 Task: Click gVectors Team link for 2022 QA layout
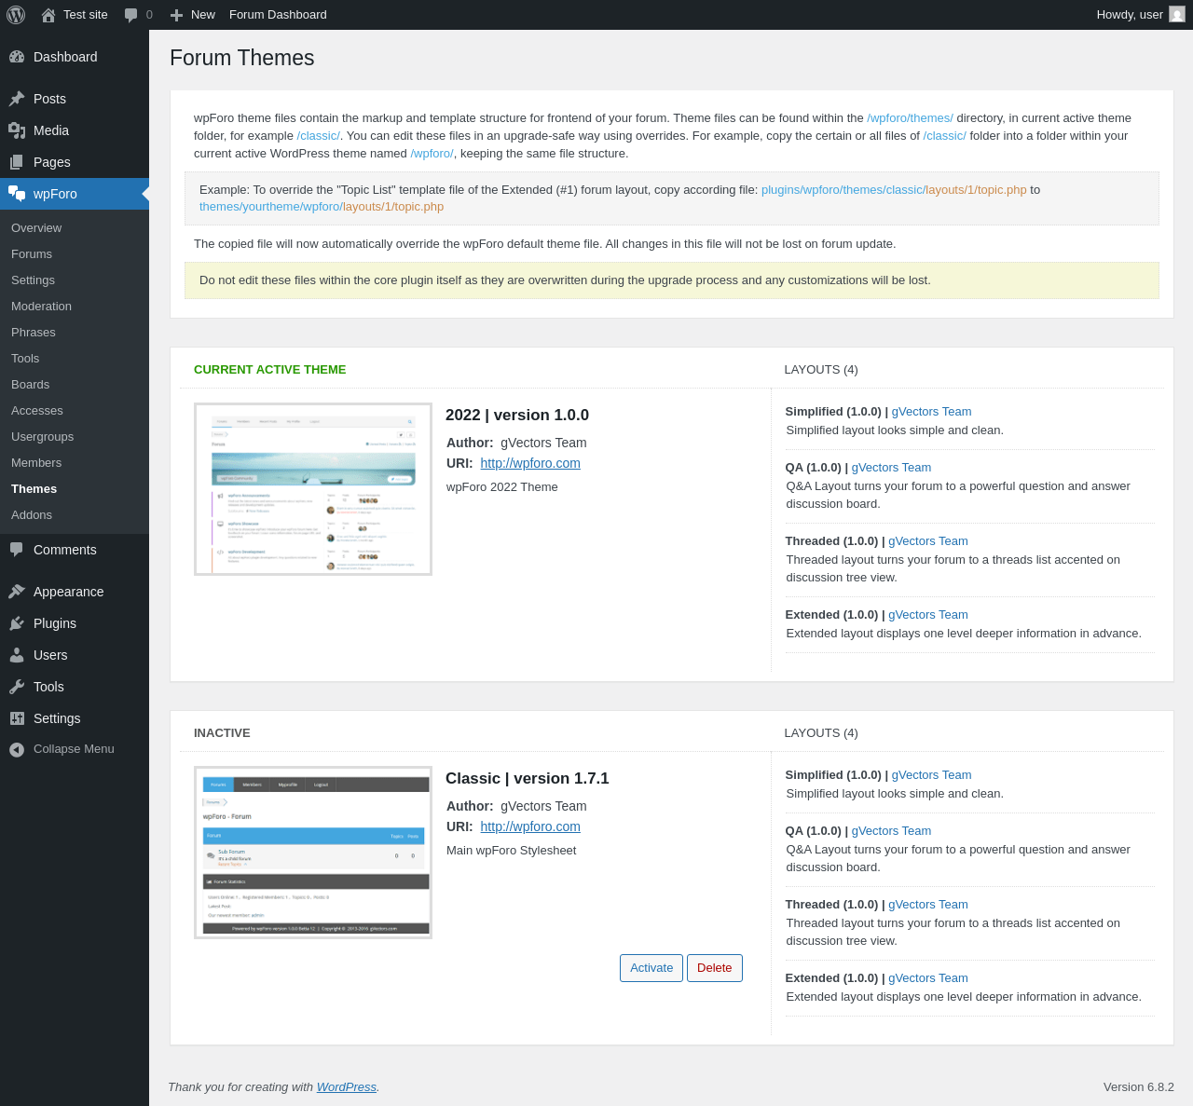891,468
